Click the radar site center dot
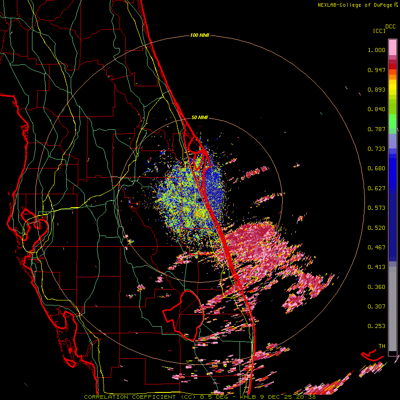Screen dimensions: 400x400 pyautogui.click(x=200, y=200)
